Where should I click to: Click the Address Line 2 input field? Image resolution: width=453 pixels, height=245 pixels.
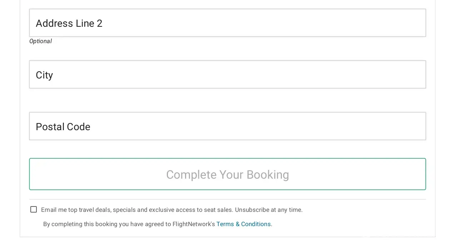[x=227, y=23]
